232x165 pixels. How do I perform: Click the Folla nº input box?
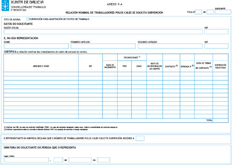(199, 12)
